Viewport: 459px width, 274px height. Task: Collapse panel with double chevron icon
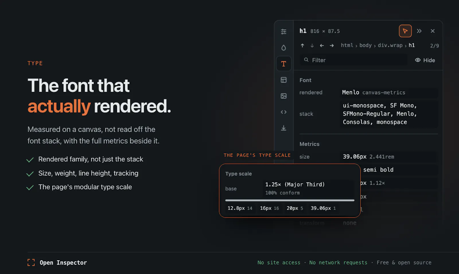419,31
